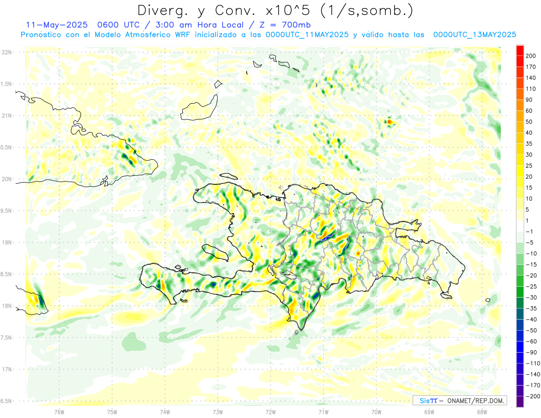Select the positive 25 color scale value
The height and width of the screenshot is (418, 541).
530,165
